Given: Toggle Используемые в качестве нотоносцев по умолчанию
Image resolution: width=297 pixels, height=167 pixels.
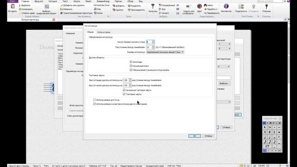Looking at the screenshot, I should 94,104.
